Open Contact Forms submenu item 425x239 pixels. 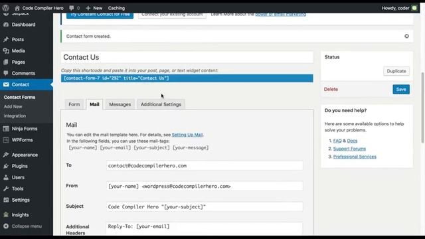coord(19,98)
